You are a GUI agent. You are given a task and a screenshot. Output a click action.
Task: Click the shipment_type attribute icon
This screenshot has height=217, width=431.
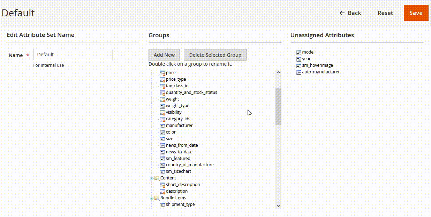tap(162, 204)
